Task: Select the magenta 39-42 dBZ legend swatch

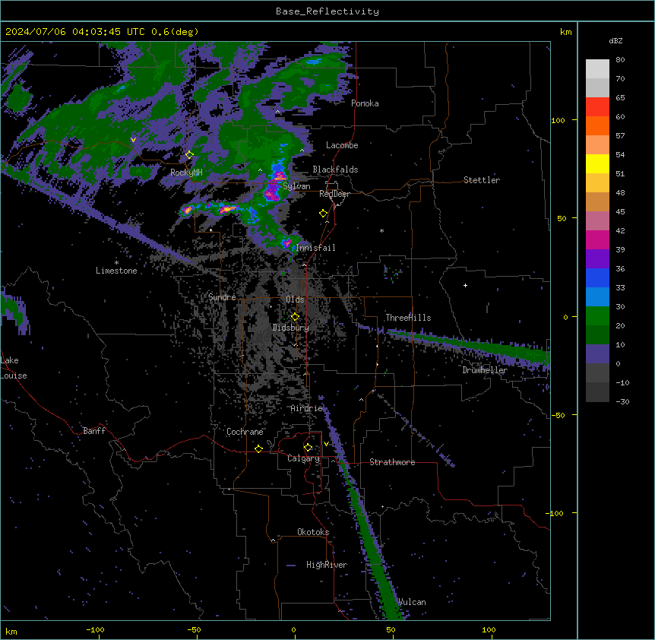Action: coord(597,239)
